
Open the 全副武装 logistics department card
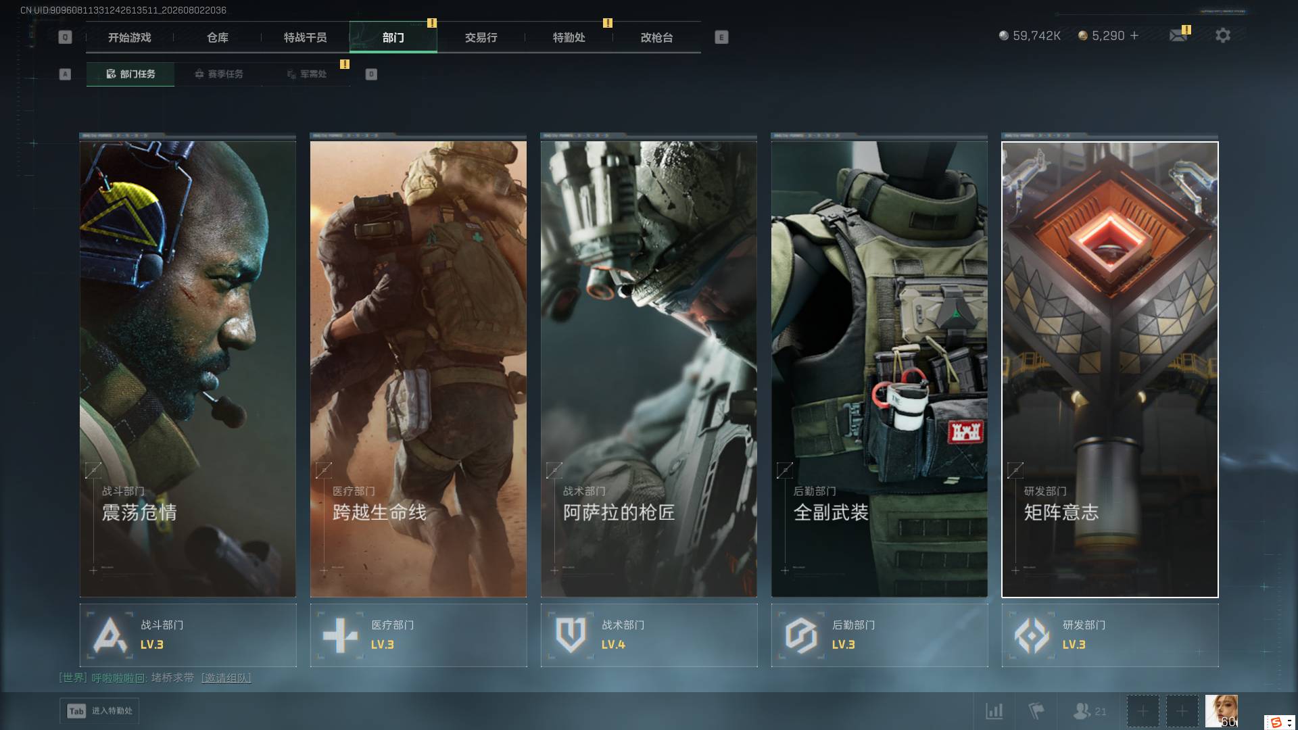pyautogui.click(x=880, y=369)
